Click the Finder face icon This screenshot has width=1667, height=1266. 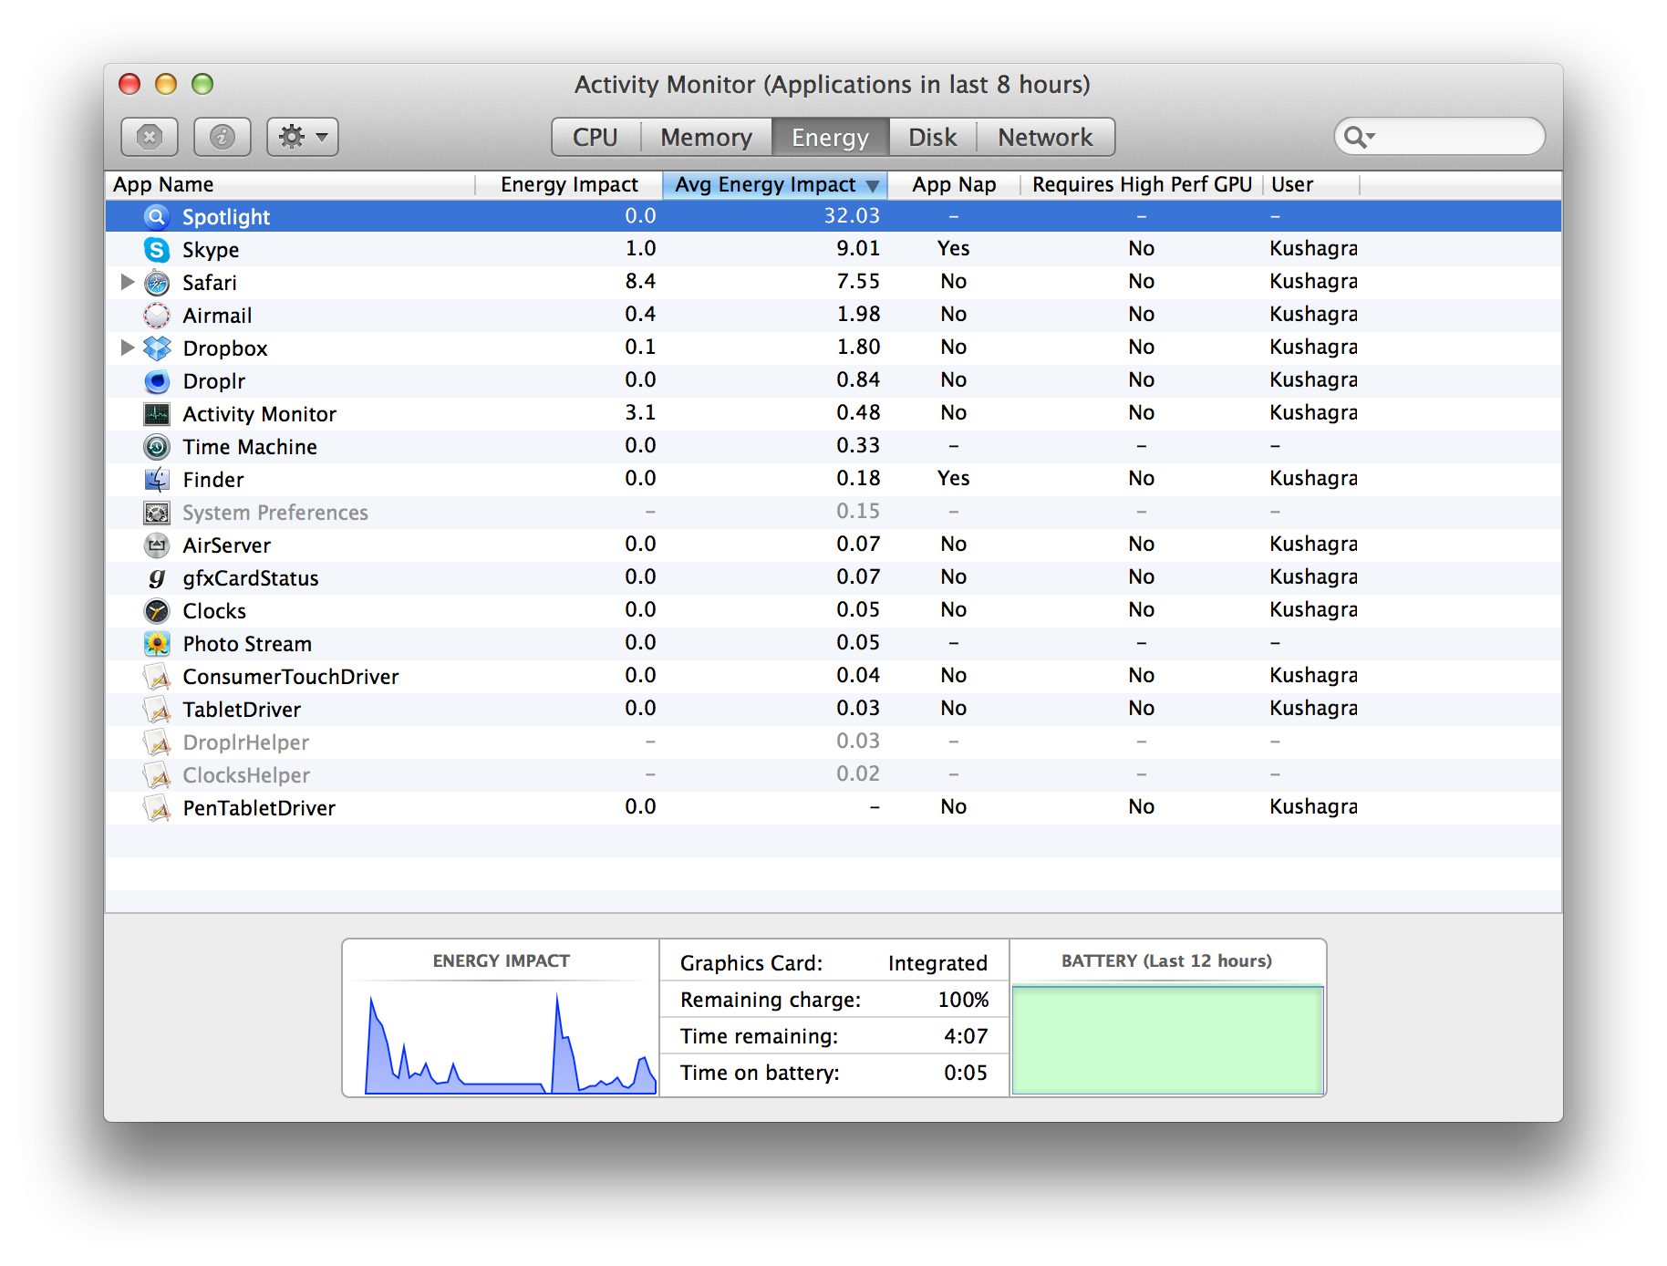point(157,479)
